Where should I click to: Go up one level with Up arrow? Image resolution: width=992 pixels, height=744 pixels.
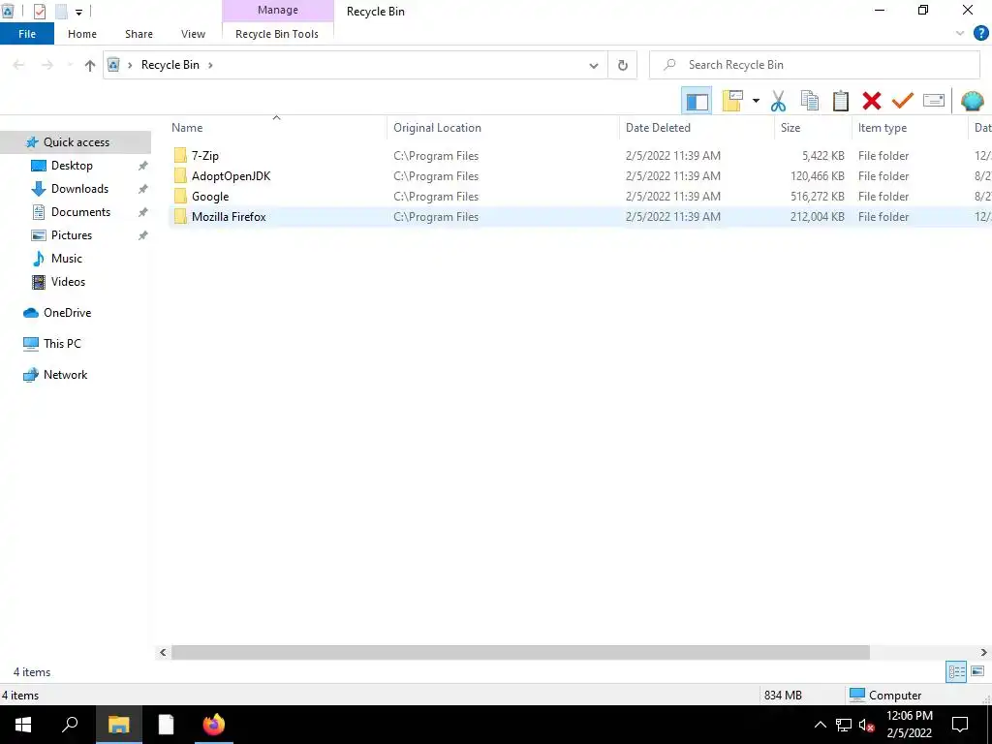[x=90, y=65]
